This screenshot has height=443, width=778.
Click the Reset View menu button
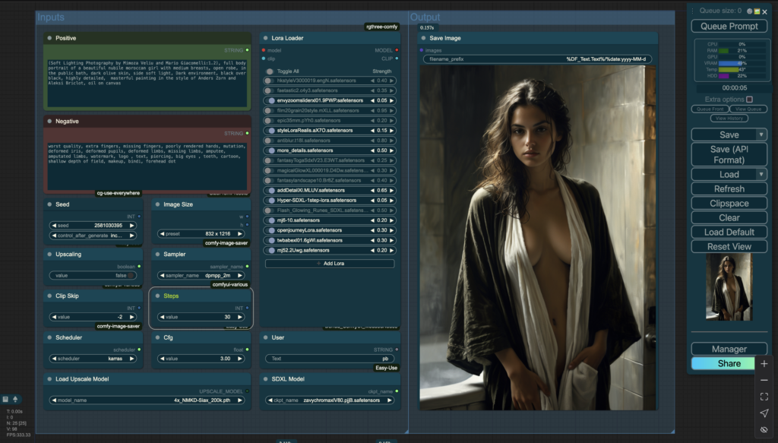[x=729, y=246]
